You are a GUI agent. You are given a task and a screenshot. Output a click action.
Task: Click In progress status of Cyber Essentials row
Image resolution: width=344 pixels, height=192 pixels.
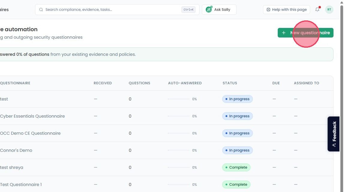237,116
